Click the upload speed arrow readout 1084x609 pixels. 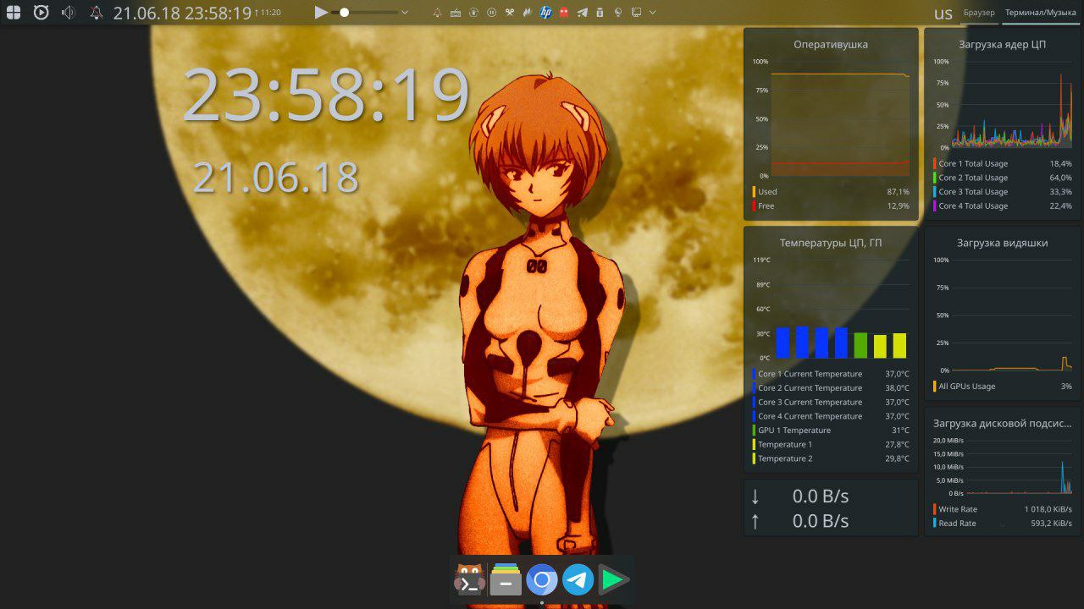tap(799, 521)
